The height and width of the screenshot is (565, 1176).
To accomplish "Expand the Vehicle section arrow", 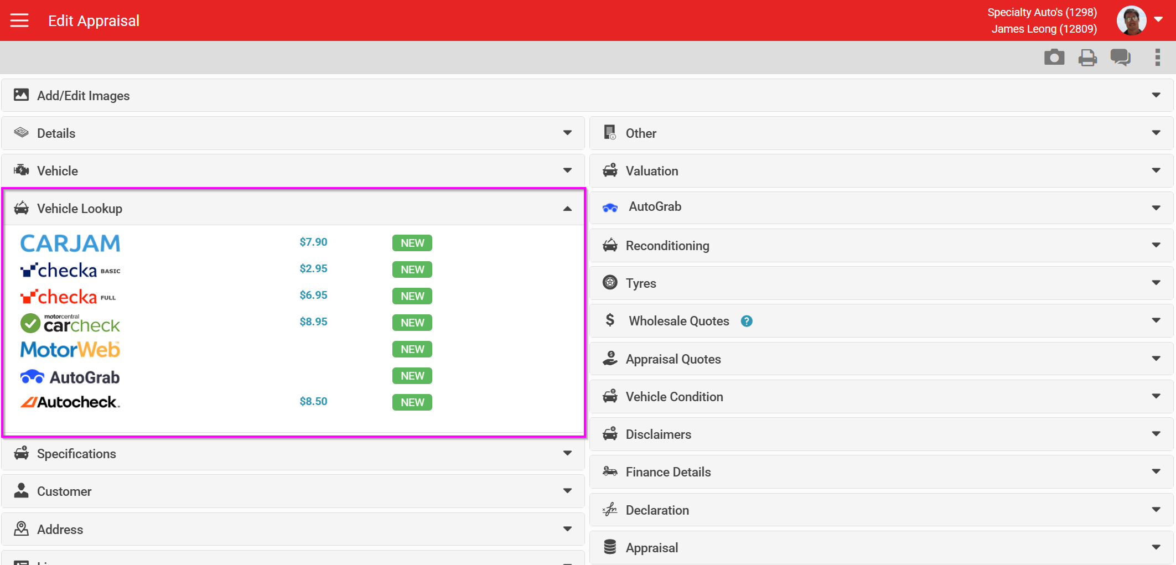I will (567, 170).
